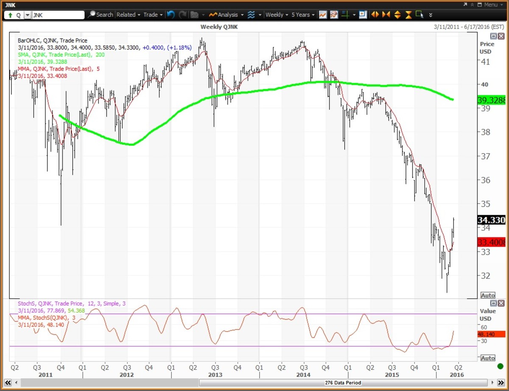Click the horizontal expand orange arrows icon
The width and height of the screenshot is (509, 391).
[x=375, y=15]
